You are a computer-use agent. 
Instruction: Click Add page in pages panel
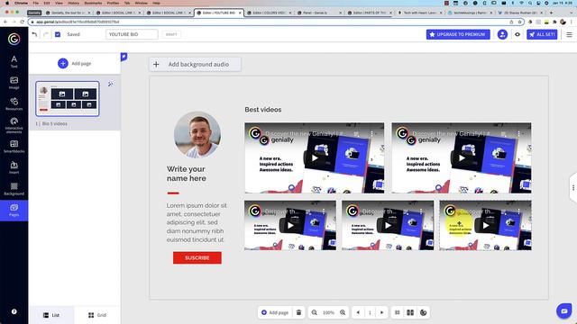[74, 63]
